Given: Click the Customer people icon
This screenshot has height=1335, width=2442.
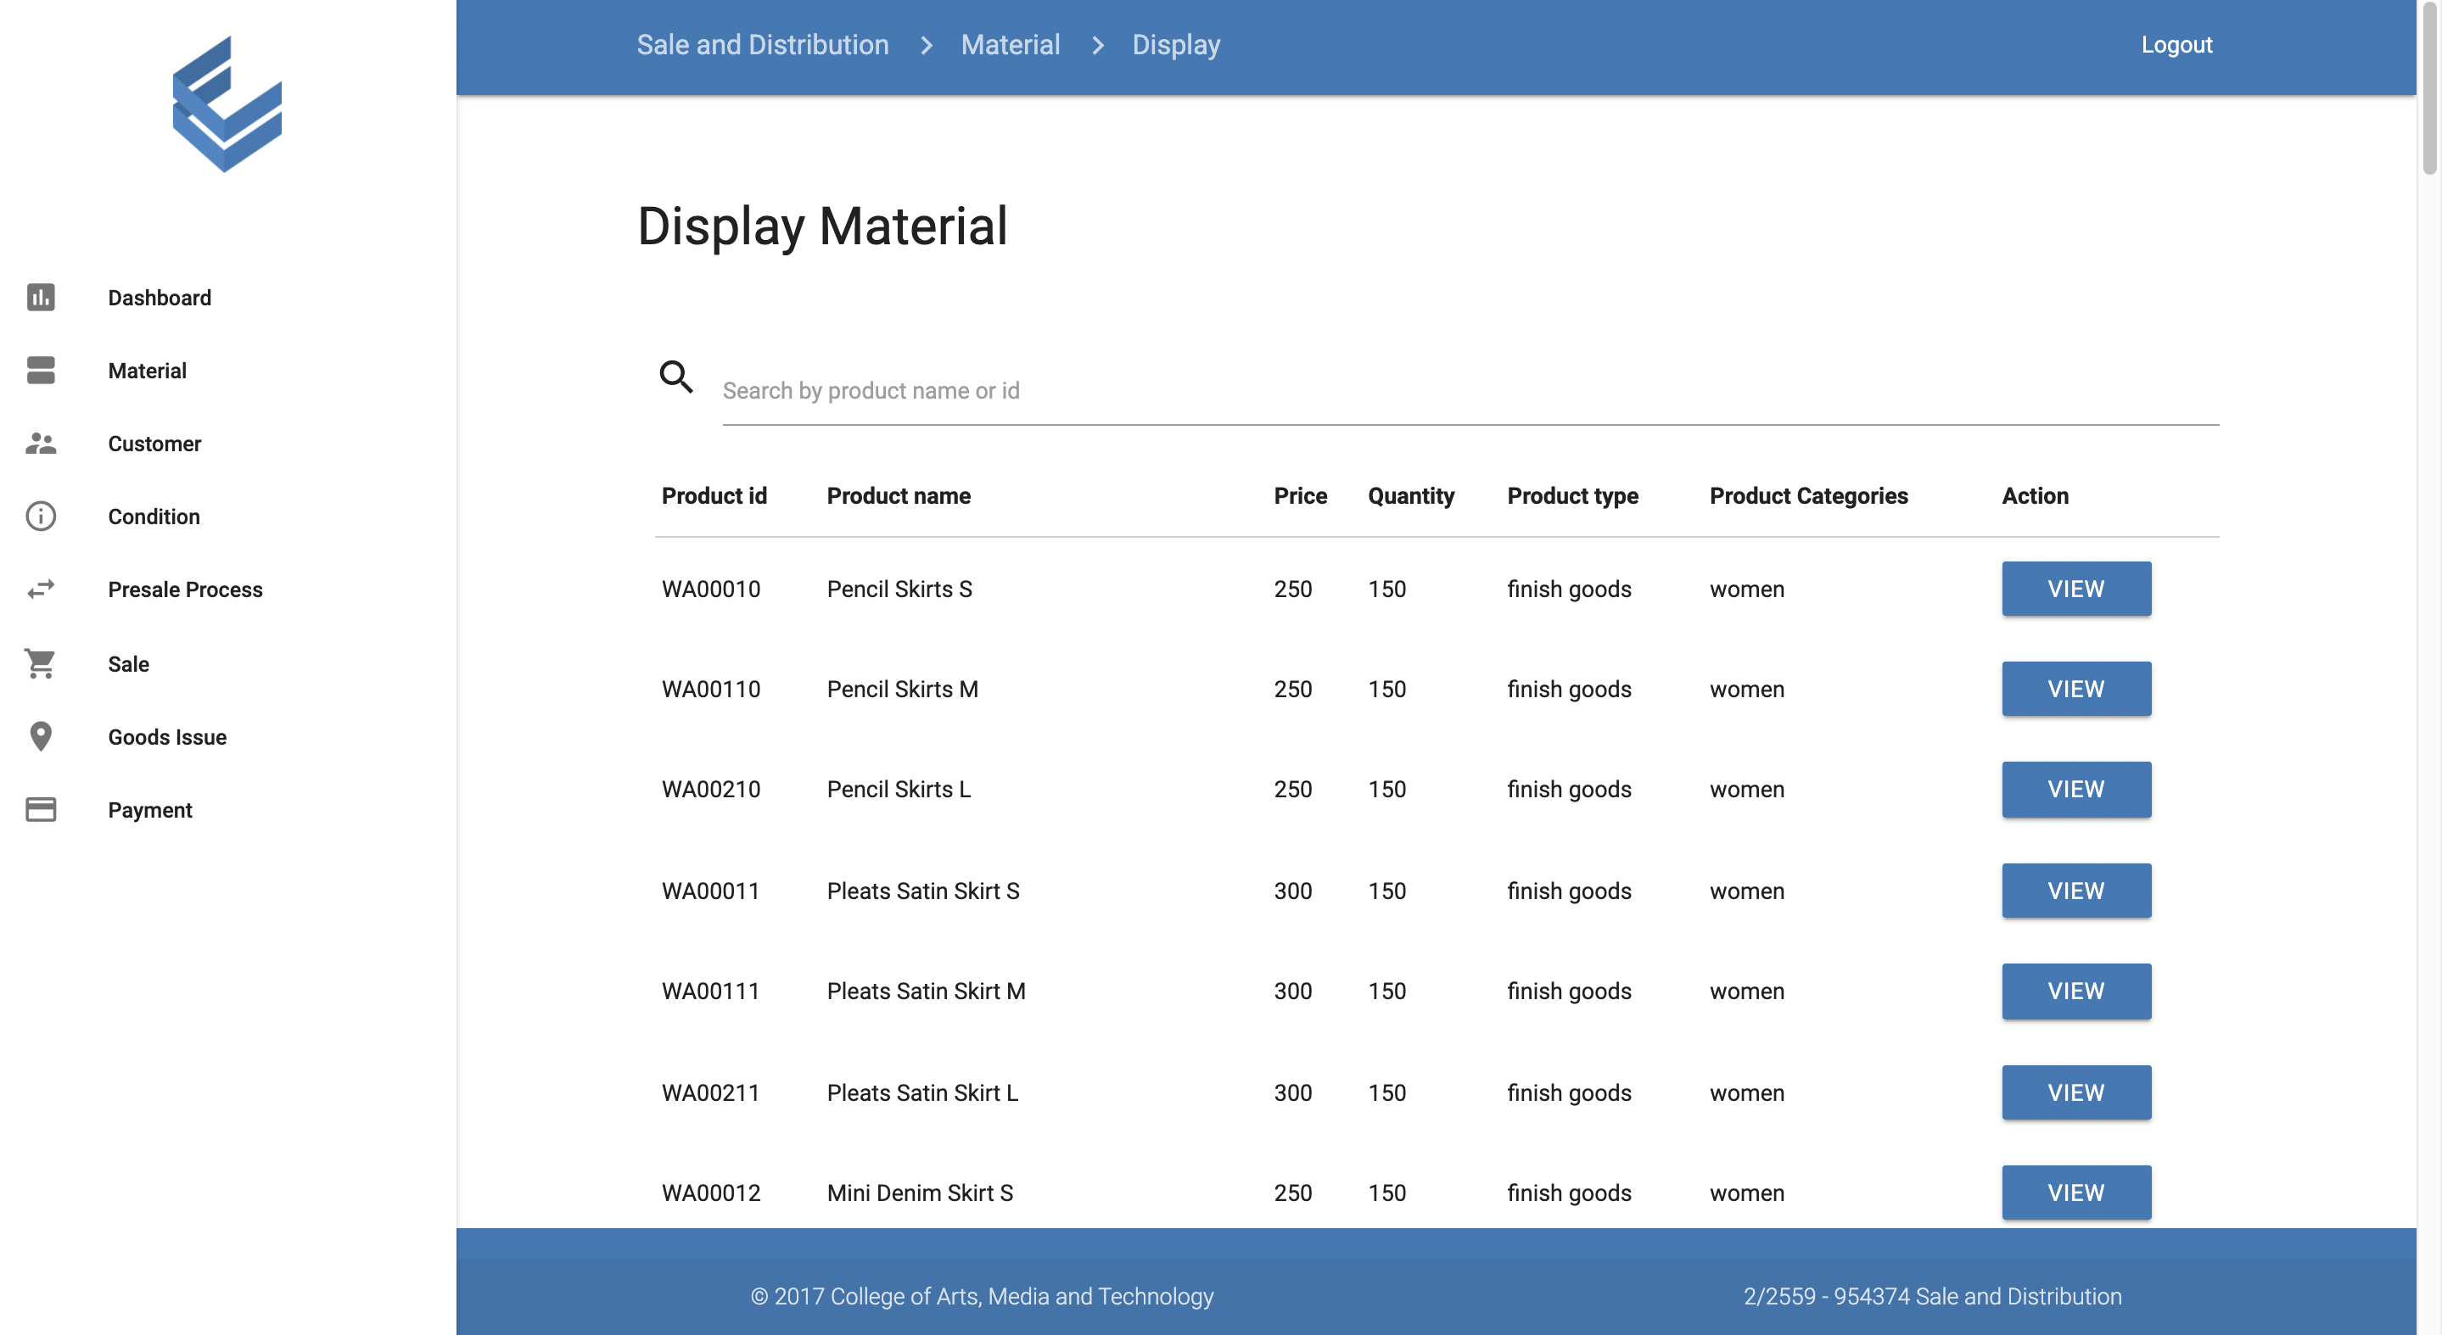Looking at the screenshot, I should click(x=41, y=444).
